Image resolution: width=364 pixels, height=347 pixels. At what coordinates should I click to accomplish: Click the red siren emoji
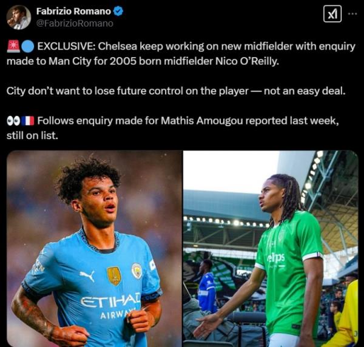pos(13,47)
